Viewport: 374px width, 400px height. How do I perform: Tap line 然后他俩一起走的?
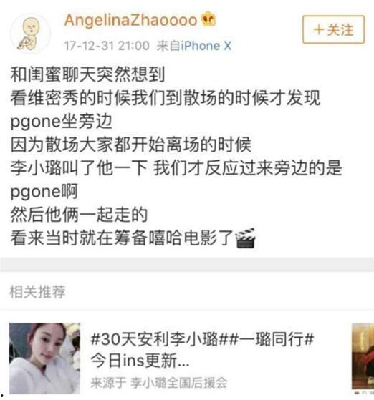tap(79, 215)
